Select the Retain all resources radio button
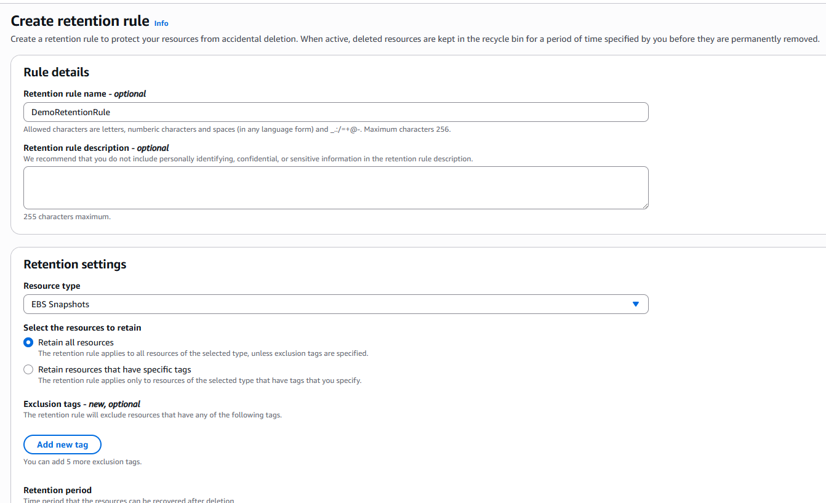Screen dimensions: 826x503 28,343
